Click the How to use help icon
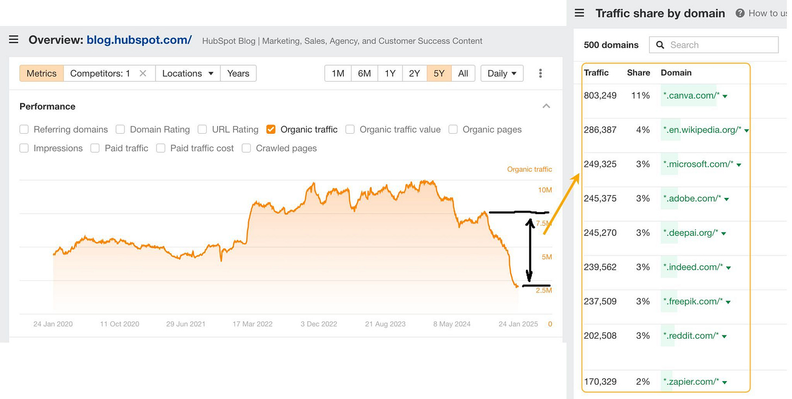This screenshot has height=399, width=792. coord(740,13)
